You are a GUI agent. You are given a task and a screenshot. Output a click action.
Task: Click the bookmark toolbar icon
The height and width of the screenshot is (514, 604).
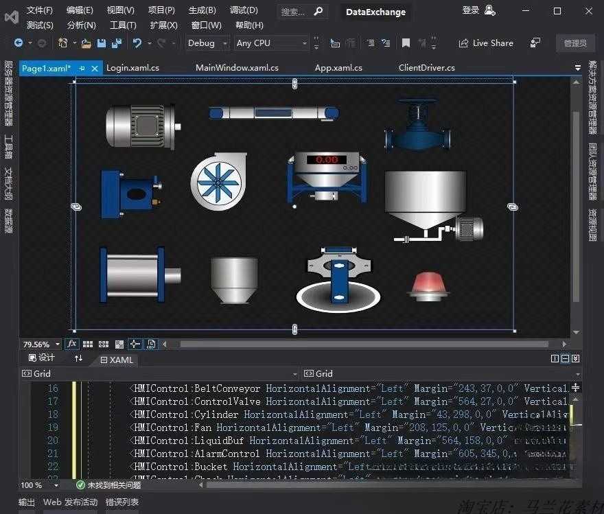click(x=406, y=43)
